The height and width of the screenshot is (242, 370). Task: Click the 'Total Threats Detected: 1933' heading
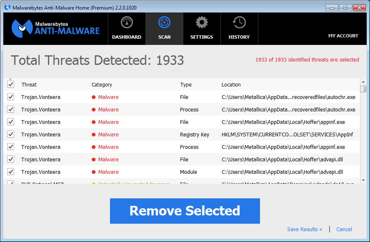97,60
